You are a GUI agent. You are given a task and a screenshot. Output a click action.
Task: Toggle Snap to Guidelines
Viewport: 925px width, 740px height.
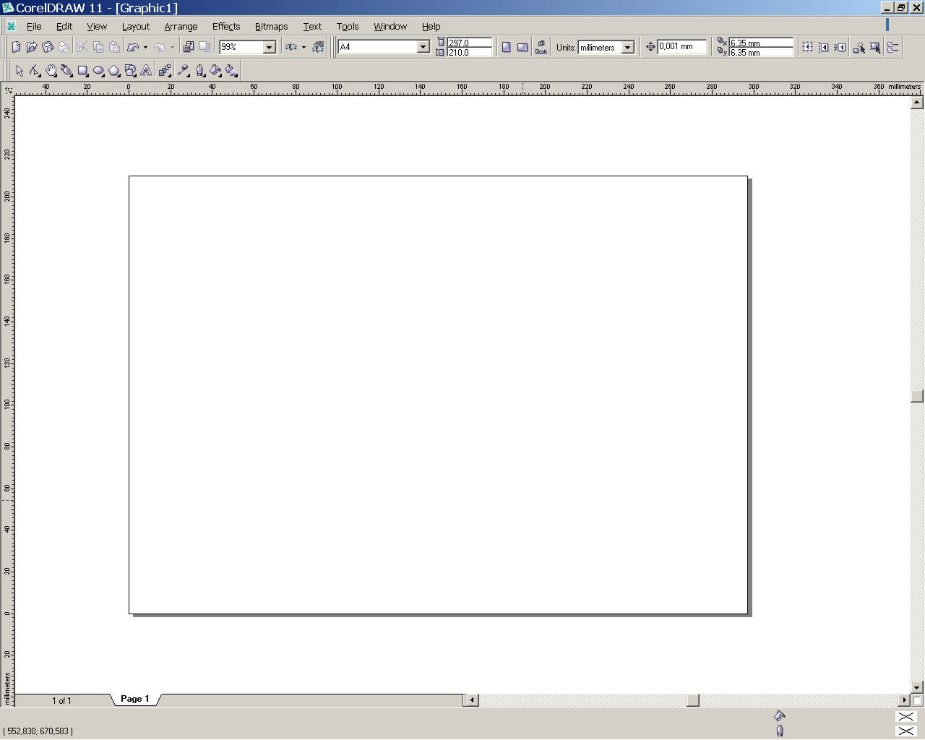[x=823, y=47]
